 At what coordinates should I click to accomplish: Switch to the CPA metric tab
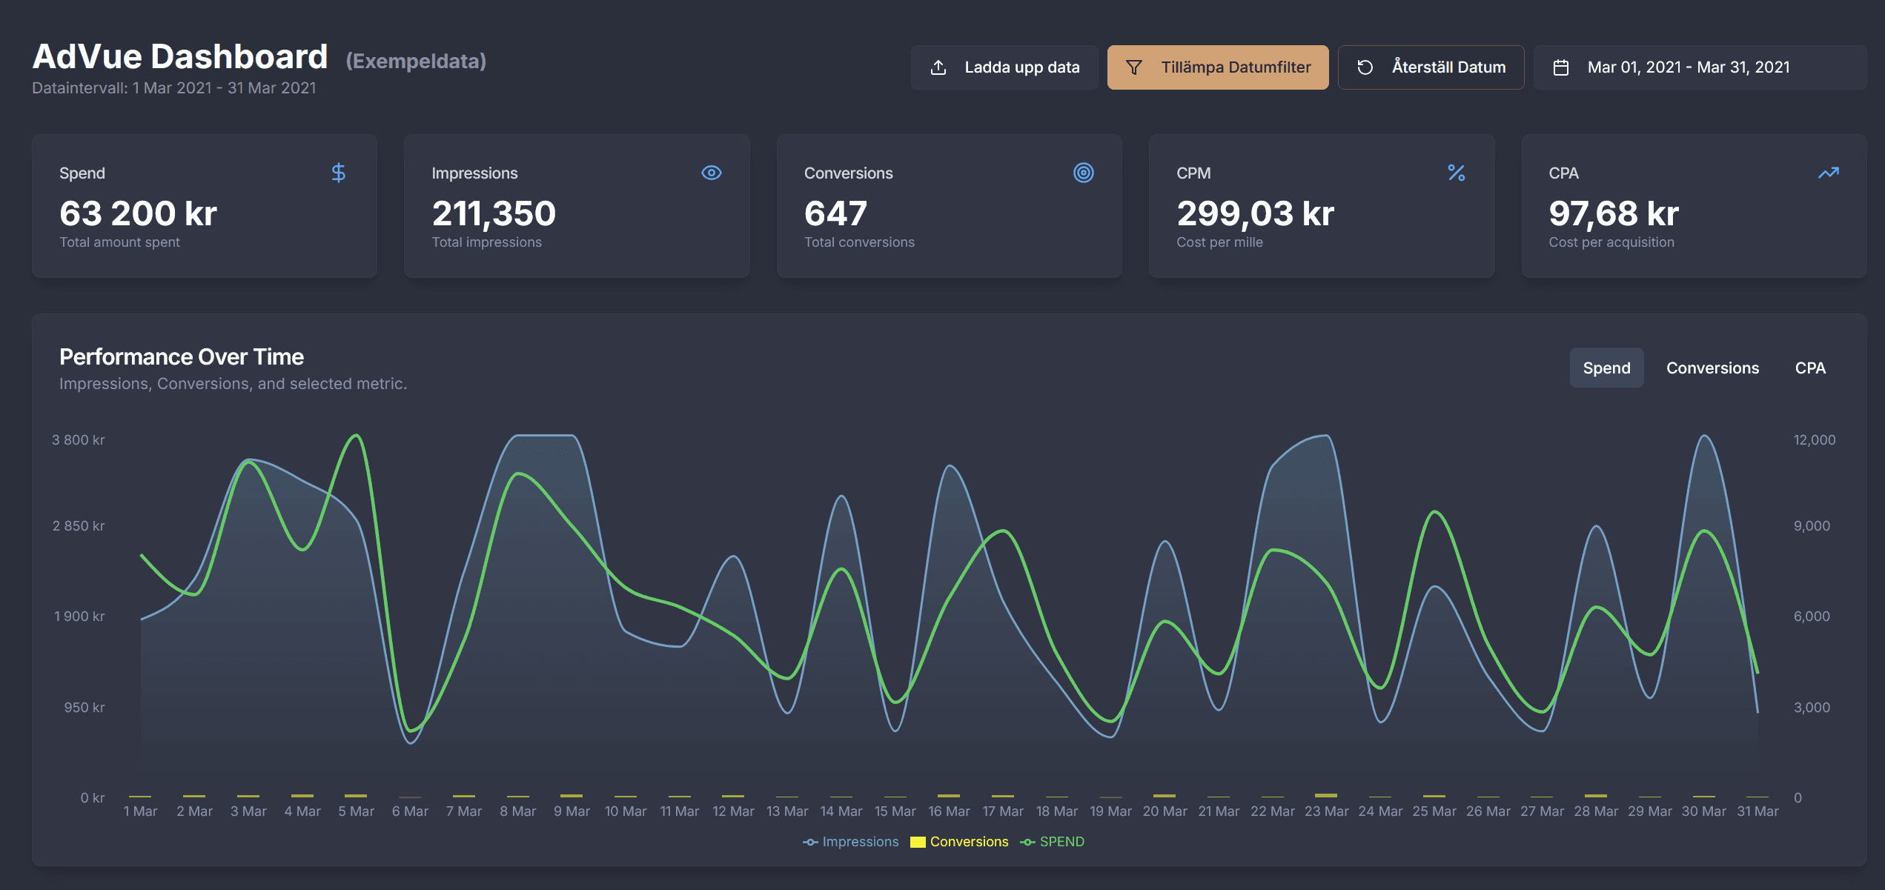(1810, 367)
